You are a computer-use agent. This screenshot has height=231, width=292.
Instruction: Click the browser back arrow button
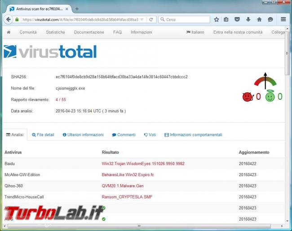click(x=8, y=19)
